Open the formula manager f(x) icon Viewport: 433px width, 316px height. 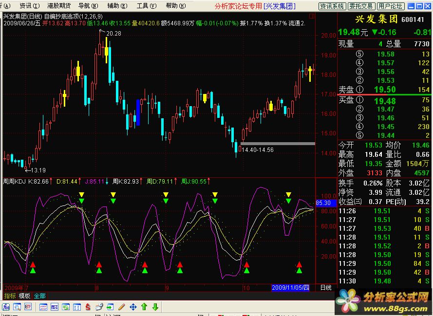[x=6, y=307]
